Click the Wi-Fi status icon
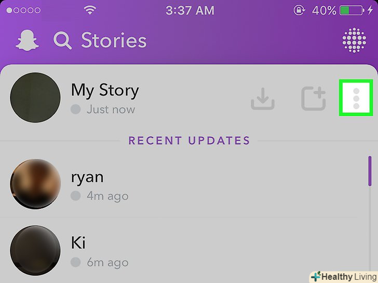 click(90, 10)
